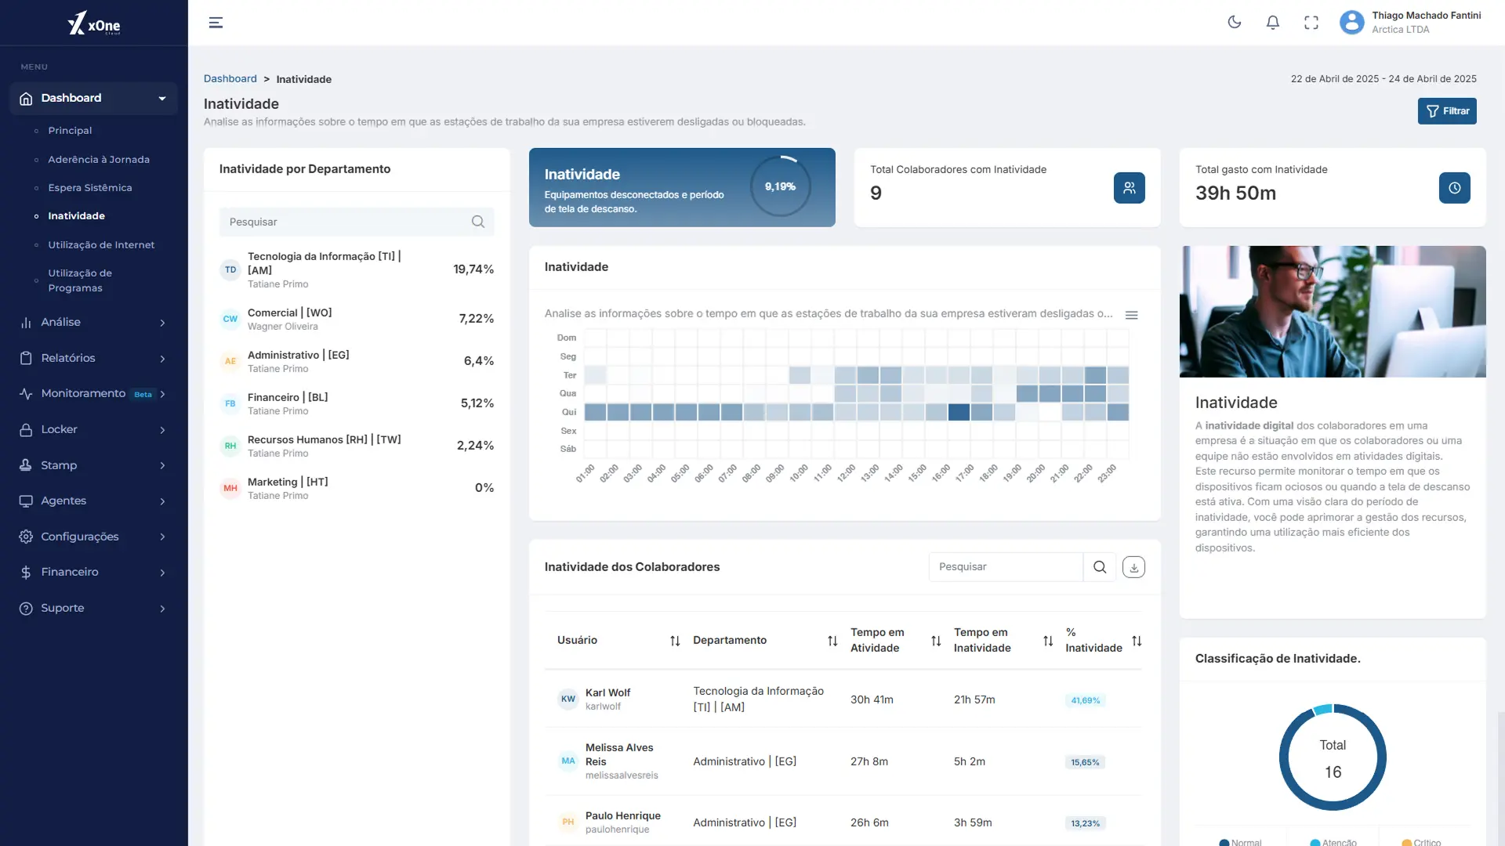The height and width of the screenshot is (846, 1505).
Task: Sort table by Usuário column
Action: [675, 641]
